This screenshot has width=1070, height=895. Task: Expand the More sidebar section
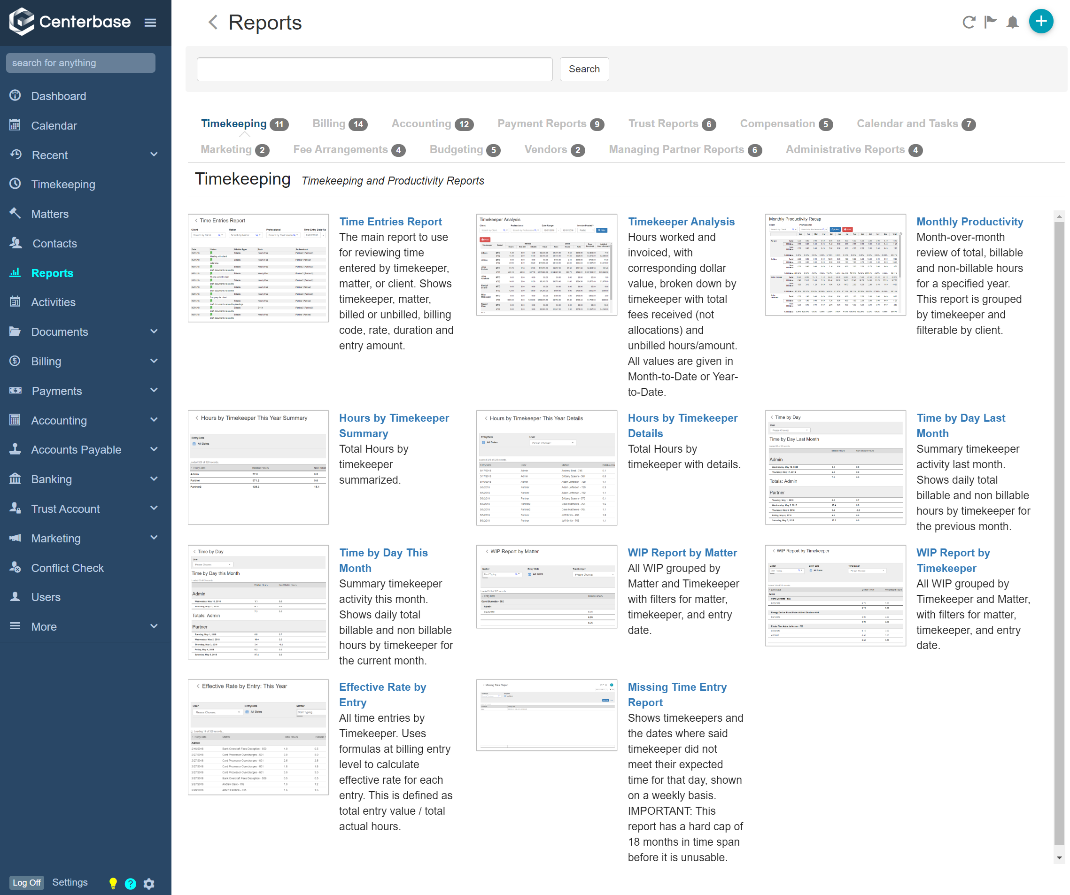[154, 626]
